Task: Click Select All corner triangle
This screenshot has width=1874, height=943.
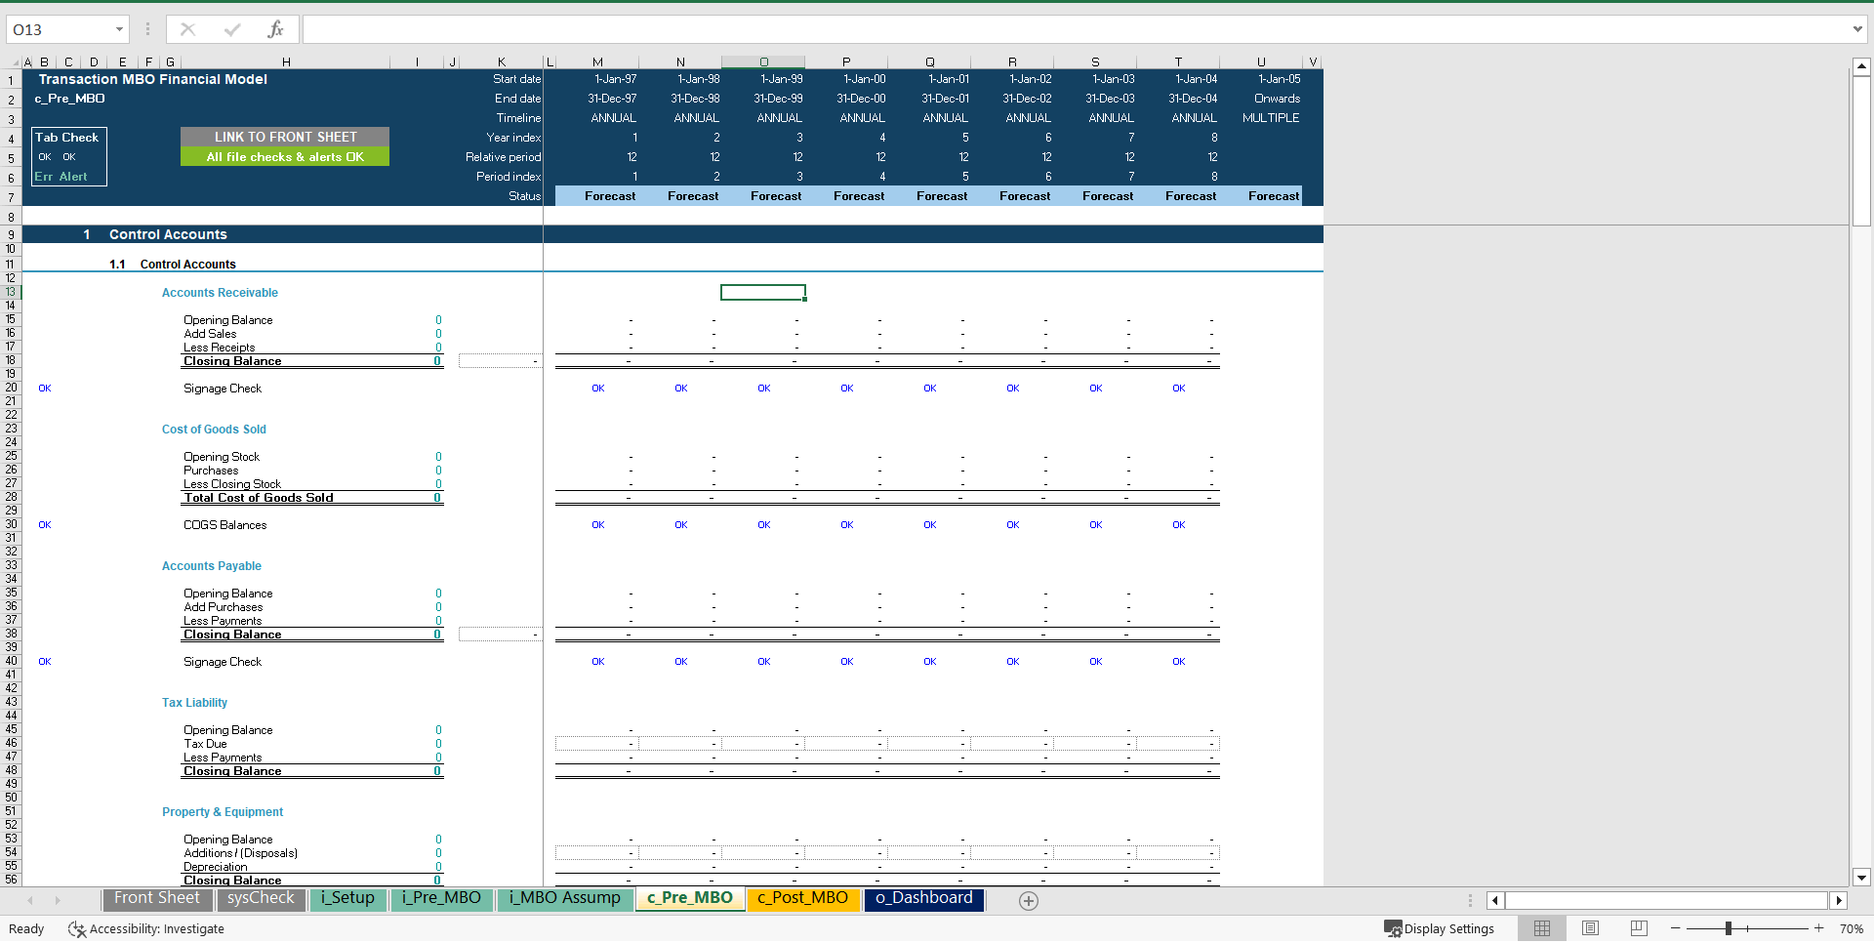Action: [14, 62]
